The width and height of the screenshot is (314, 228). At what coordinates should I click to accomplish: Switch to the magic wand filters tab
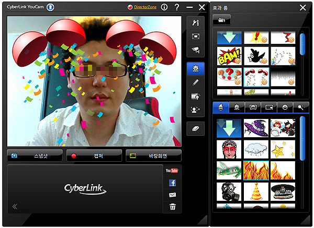point(301,107)
